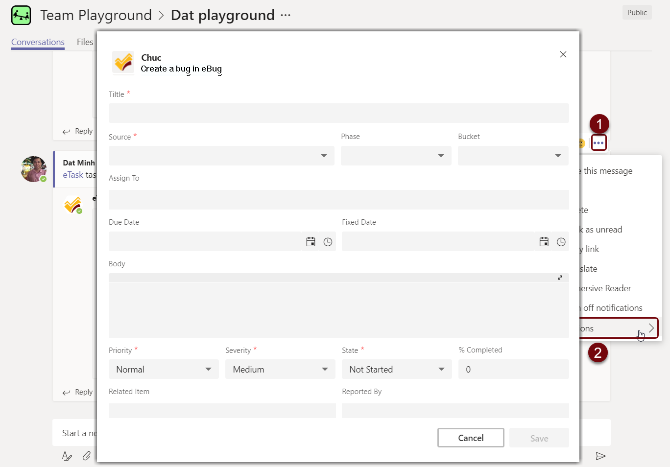Close the Create a bug dialog
The width and height of the screenshot is (670, 467).
pos(563,54)
